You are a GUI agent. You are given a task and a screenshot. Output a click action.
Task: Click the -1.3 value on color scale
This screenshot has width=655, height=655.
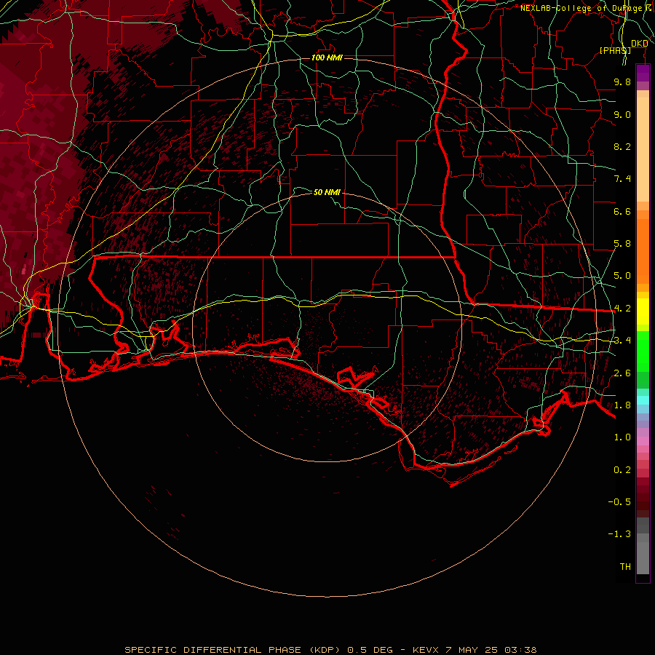coord(619,534)
